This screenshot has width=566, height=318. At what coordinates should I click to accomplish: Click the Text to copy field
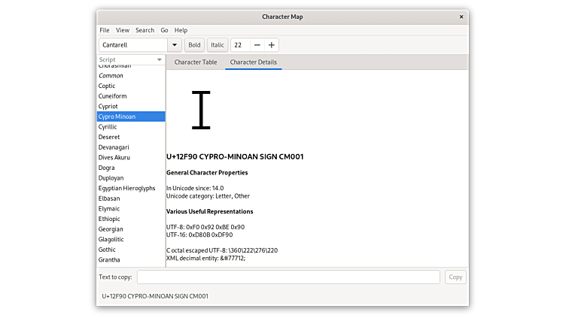click(288, 277)
